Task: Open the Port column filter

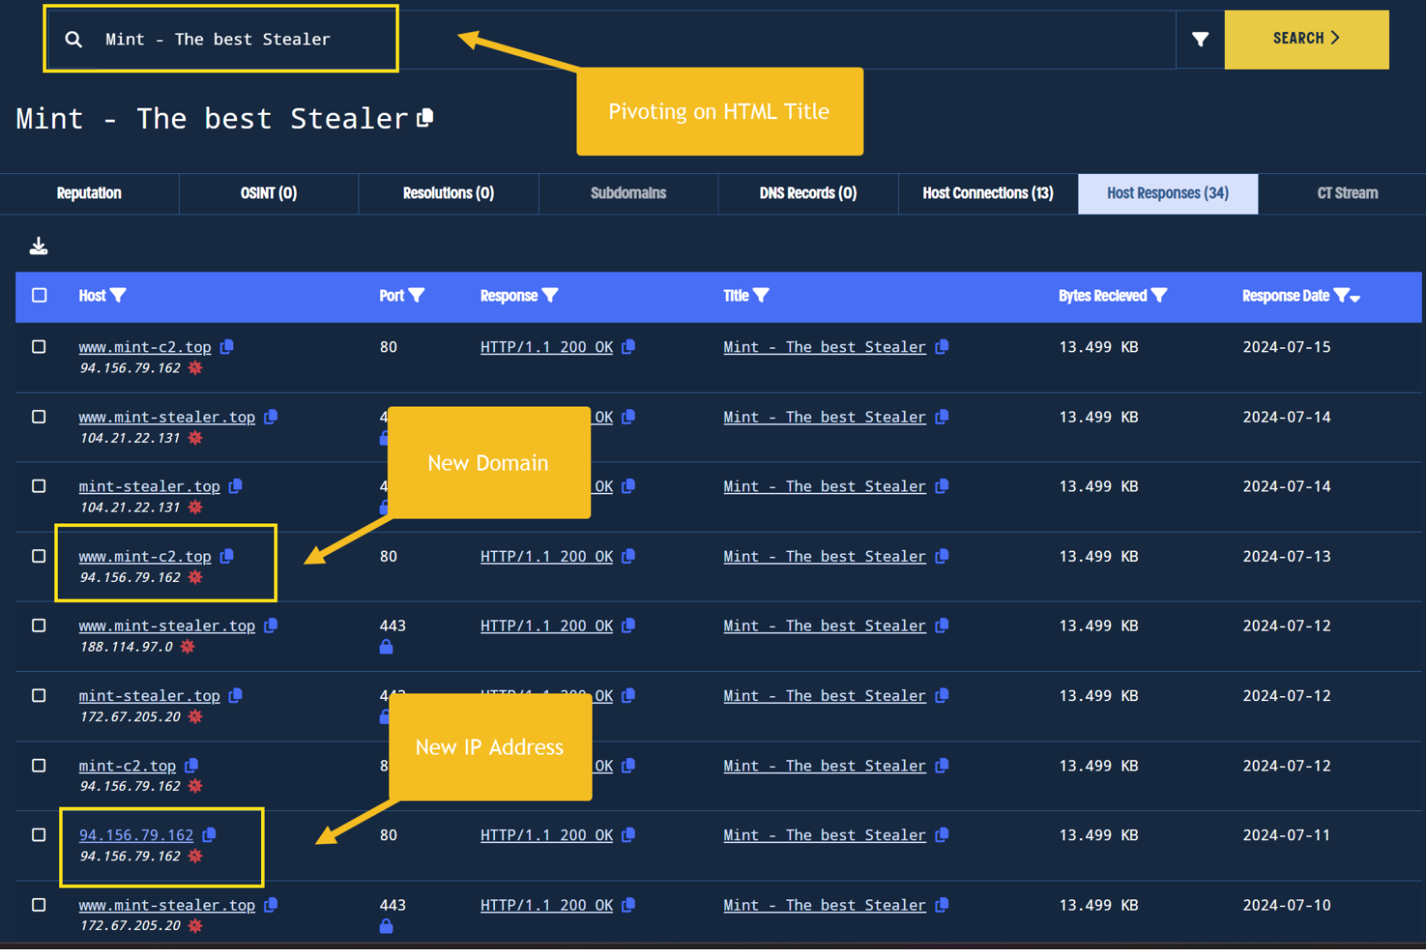Action: coord(417,295)
